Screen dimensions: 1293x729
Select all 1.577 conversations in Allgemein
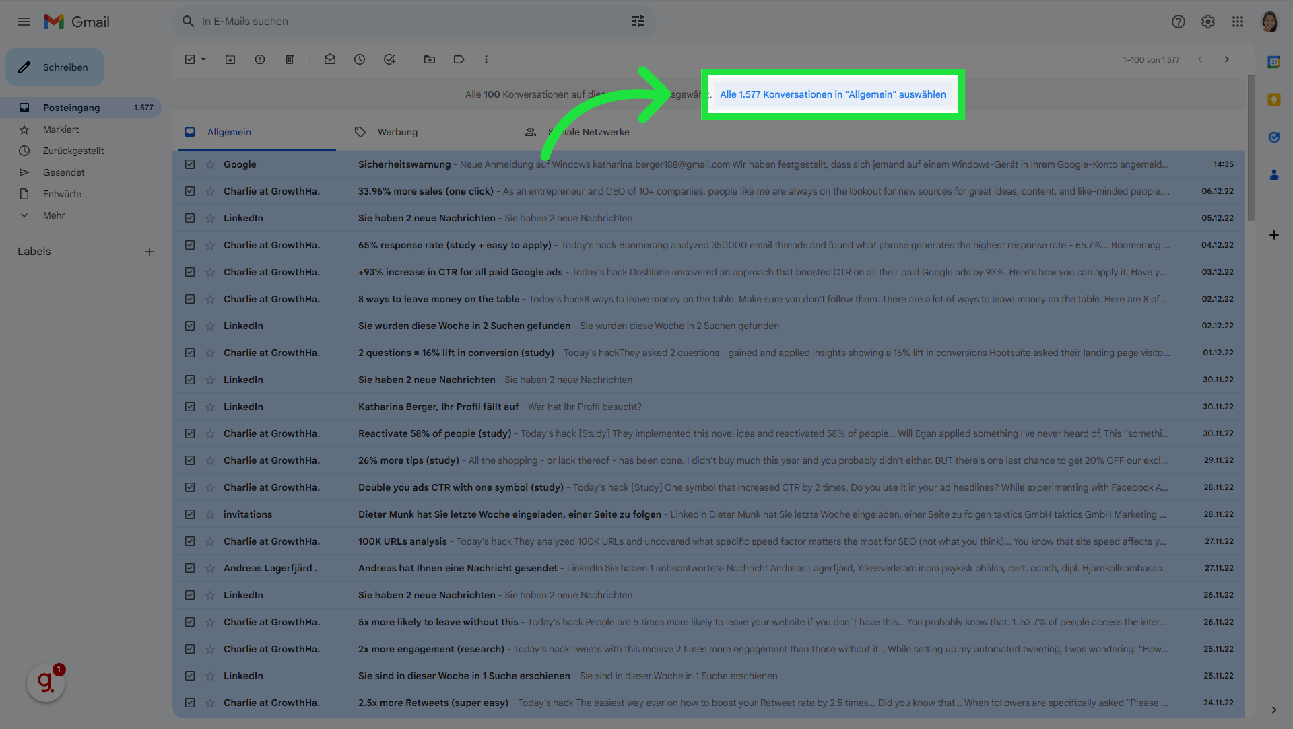pyautogui.click(x=833, y=94)
